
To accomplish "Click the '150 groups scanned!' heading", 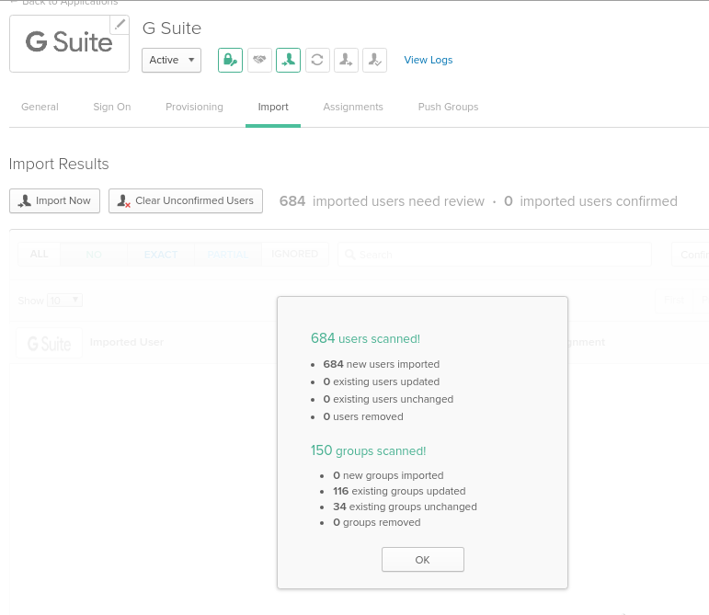I will click(368, 450).
